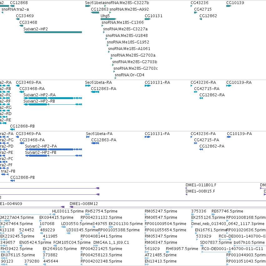Select the CG10131-RA transcript label

click(x=158, y=83)
